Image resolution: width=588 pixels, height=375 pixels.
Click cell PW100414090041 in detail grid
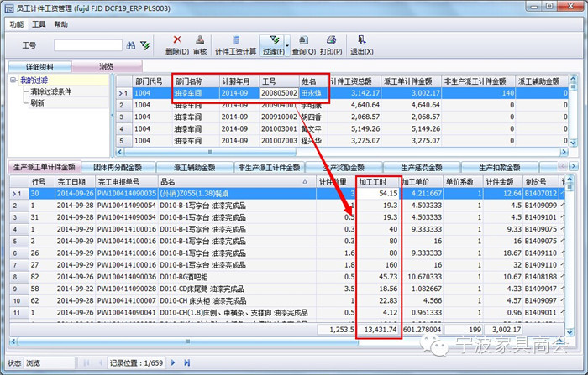[x=126, y=312]
